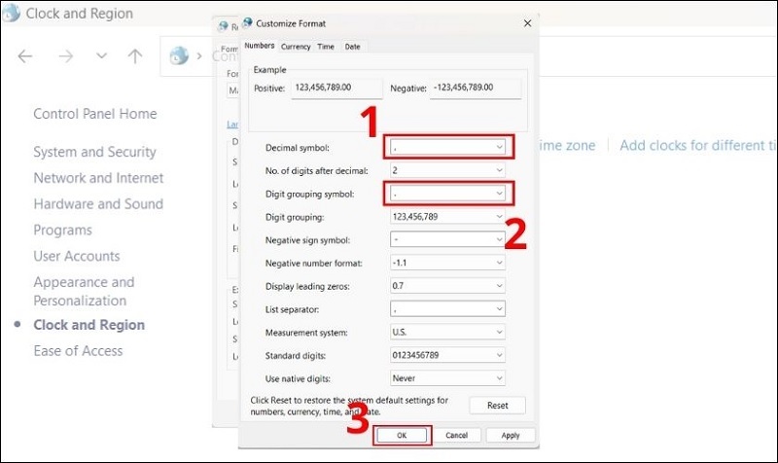Screen dimensions: 778x463
Task: Click the Positive example field
Action: 336,88
